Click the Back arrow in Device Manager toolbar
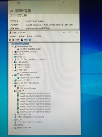 click(10, 40)
